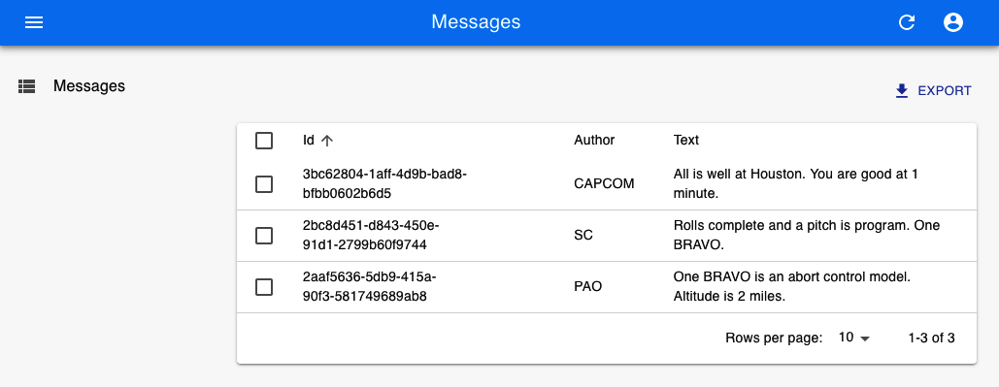Check the box for the SC message row
Screen dimensions: 999x387
tap(264, 236)
